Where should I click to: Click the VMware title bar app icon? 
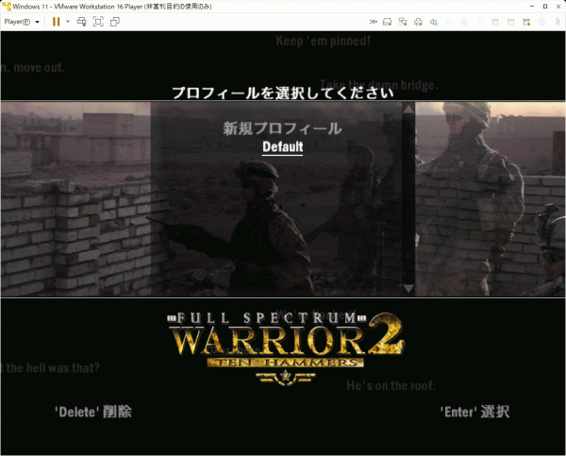click(x=7, y=7)
